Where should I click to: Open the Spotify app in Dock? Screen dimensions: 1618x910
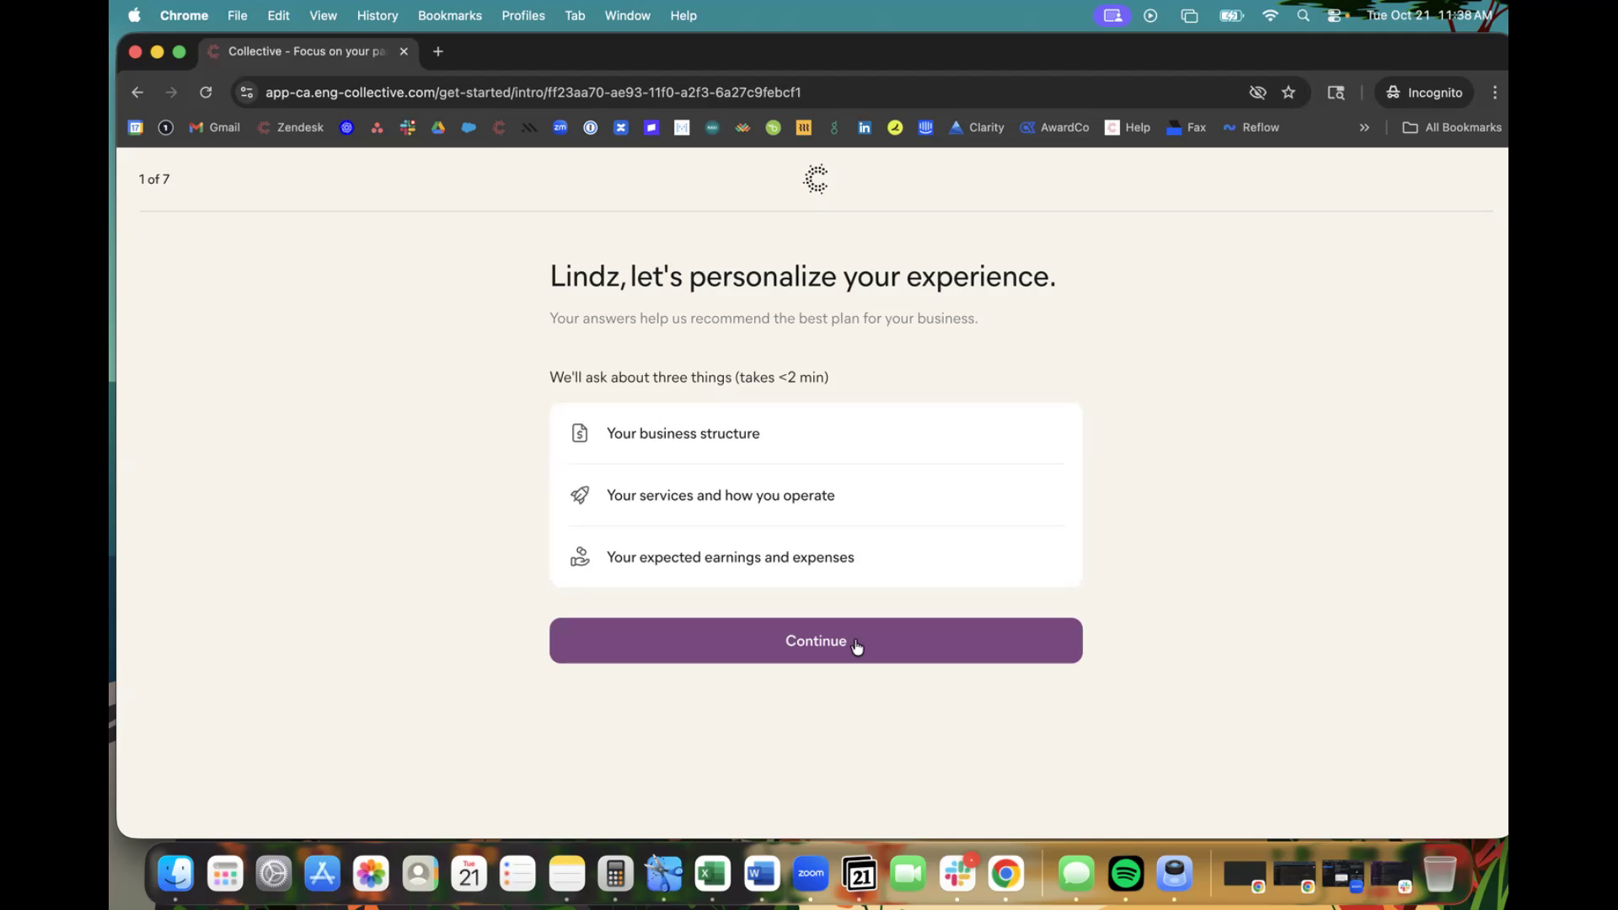coord(1126,874)
